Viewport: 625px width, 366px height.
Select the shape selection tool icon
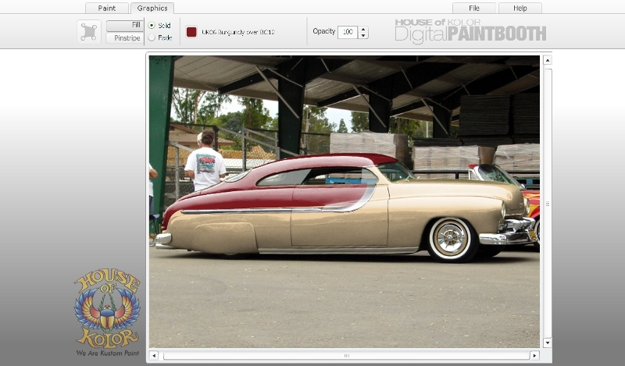tap(89, 32)
